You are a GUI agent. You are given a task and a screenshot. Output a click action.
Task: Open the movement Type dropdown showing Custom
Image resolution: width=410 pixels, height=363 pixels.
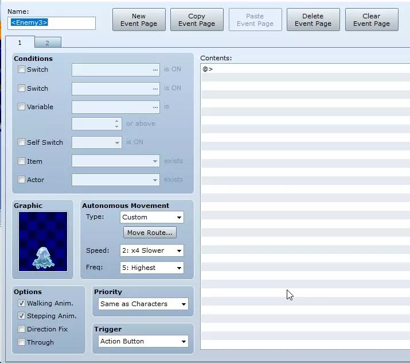pos(152,217)
